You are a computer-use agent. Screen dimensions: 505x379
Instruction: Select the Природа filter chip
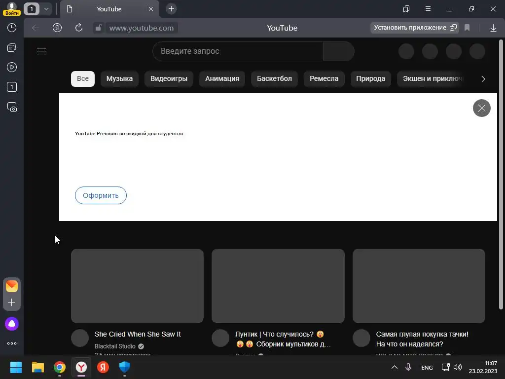tap(371, 78)
